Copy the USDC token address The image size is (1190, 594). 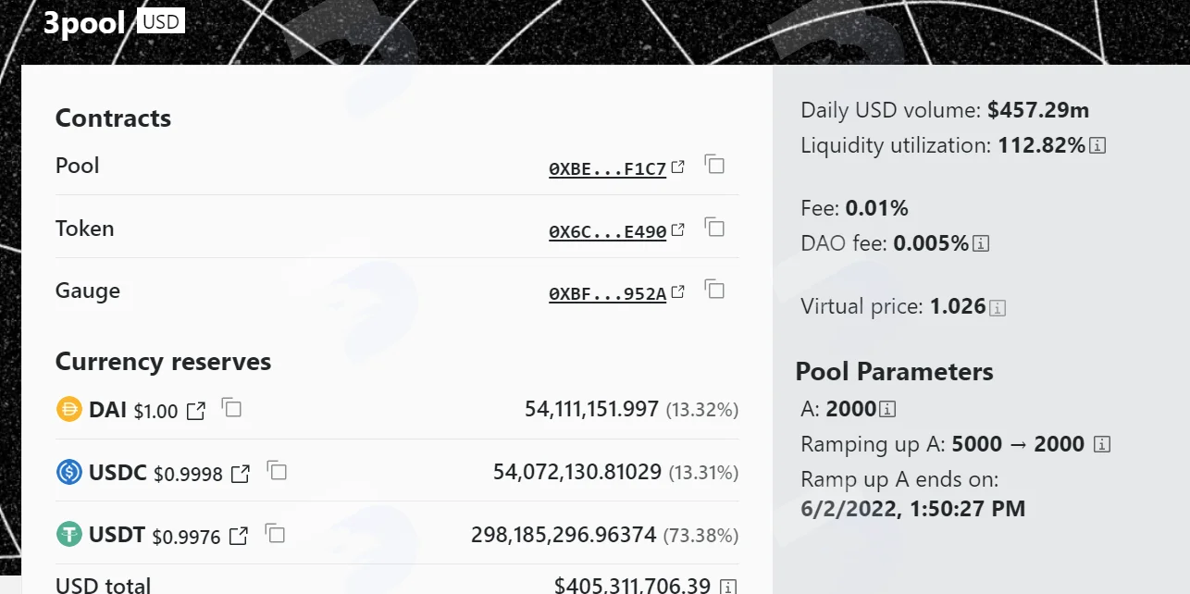coord(277,471)
